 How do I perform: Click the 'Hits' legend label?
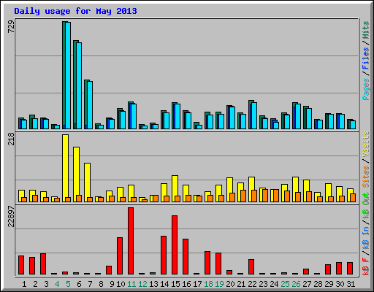pyautogui.click(x=366, y=30)
